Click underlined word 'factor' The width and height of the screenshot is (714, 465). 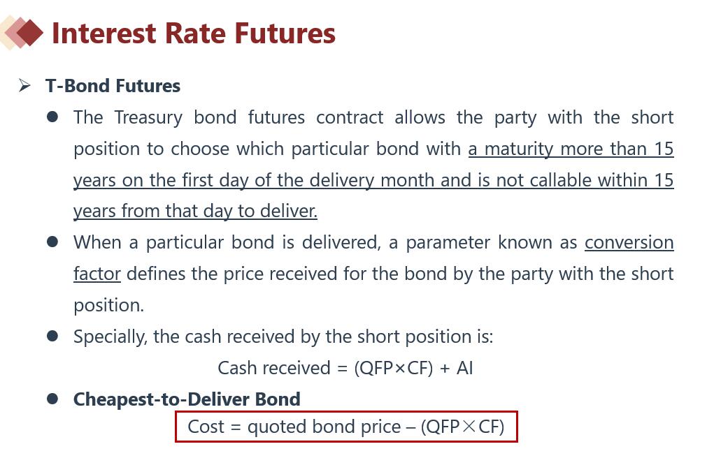tap(97, 274)
